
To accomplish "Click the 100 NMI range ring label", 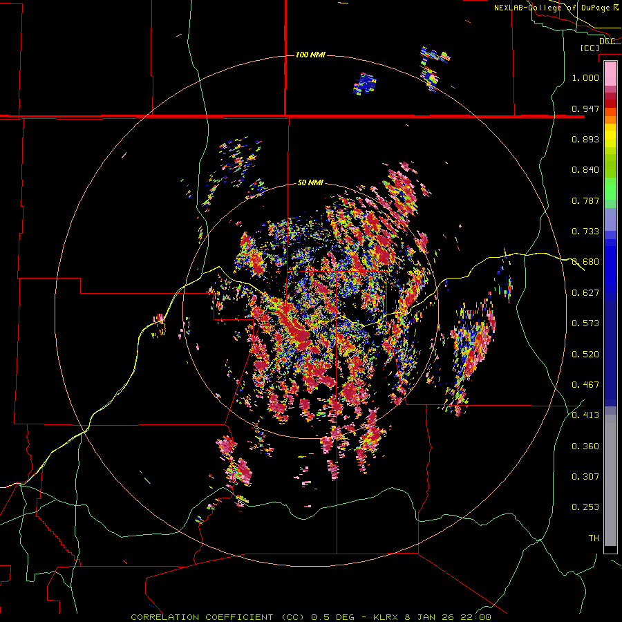I will point(310,55).
